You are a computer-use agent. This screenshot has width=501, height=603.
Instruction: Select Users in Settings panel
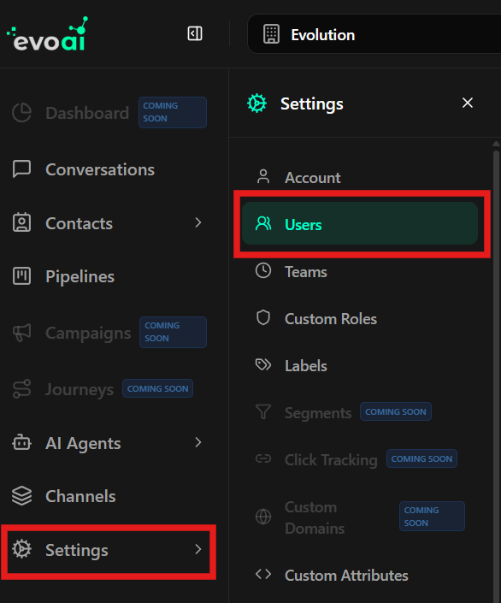tap(359, 223)
